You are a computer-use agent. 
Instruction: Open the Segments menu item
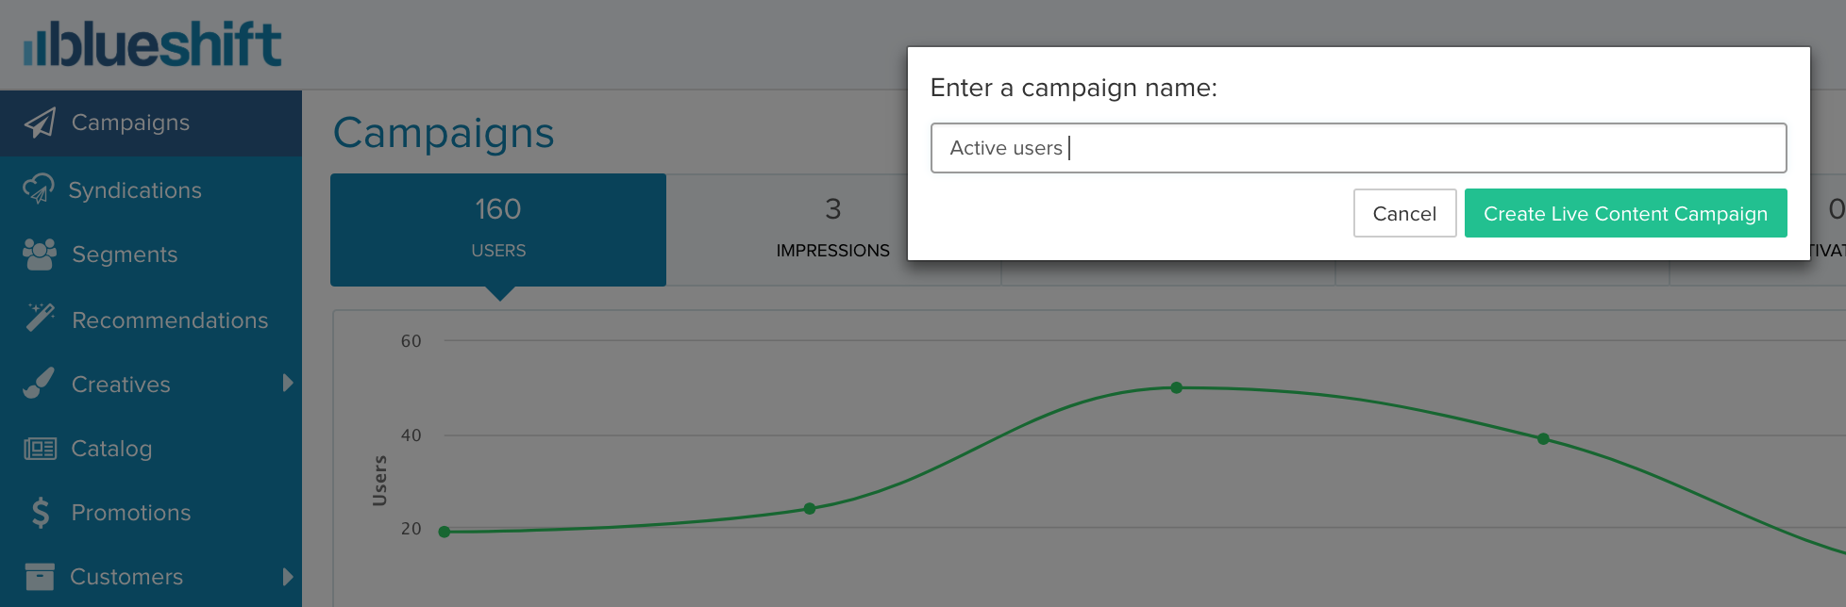click(151, 254)
